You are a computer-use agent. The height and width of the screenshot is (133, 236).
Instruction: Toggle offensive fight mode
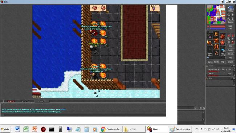point(229,36)
